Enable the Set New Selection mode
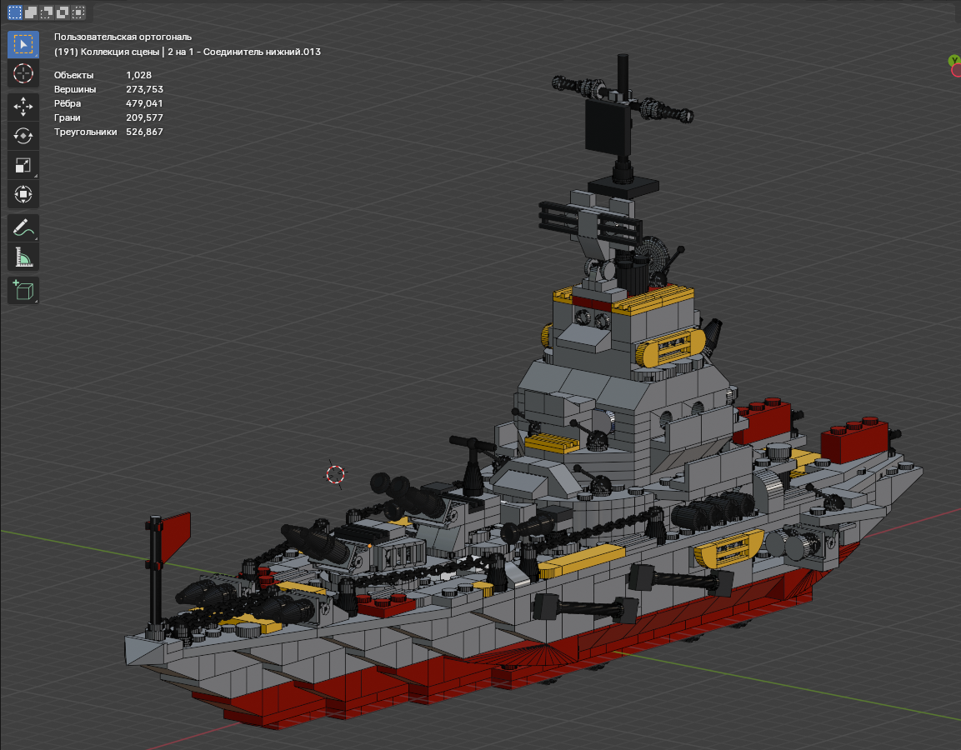 click(15, 12)
